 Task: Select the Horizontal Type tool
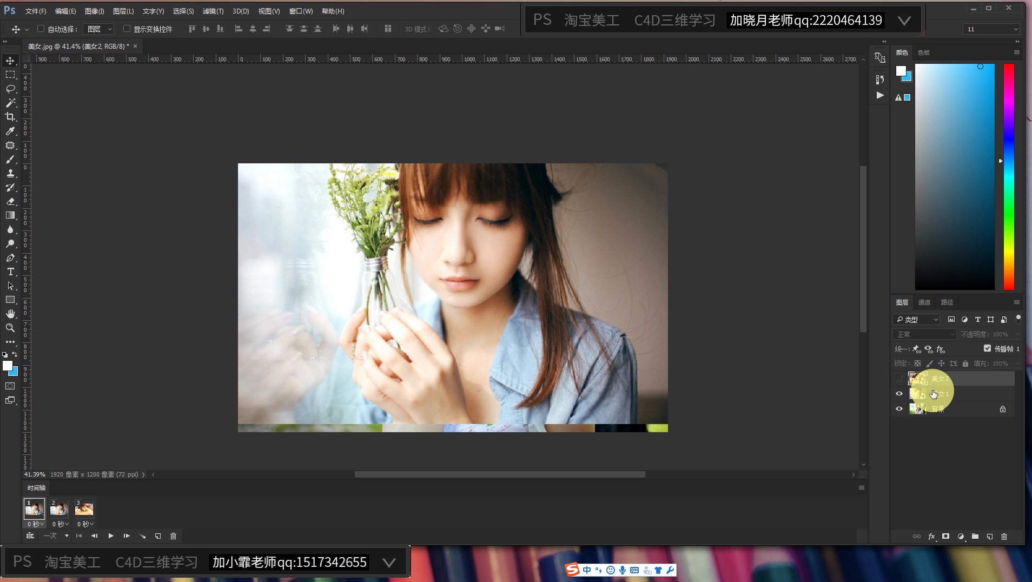click(10, 272)
